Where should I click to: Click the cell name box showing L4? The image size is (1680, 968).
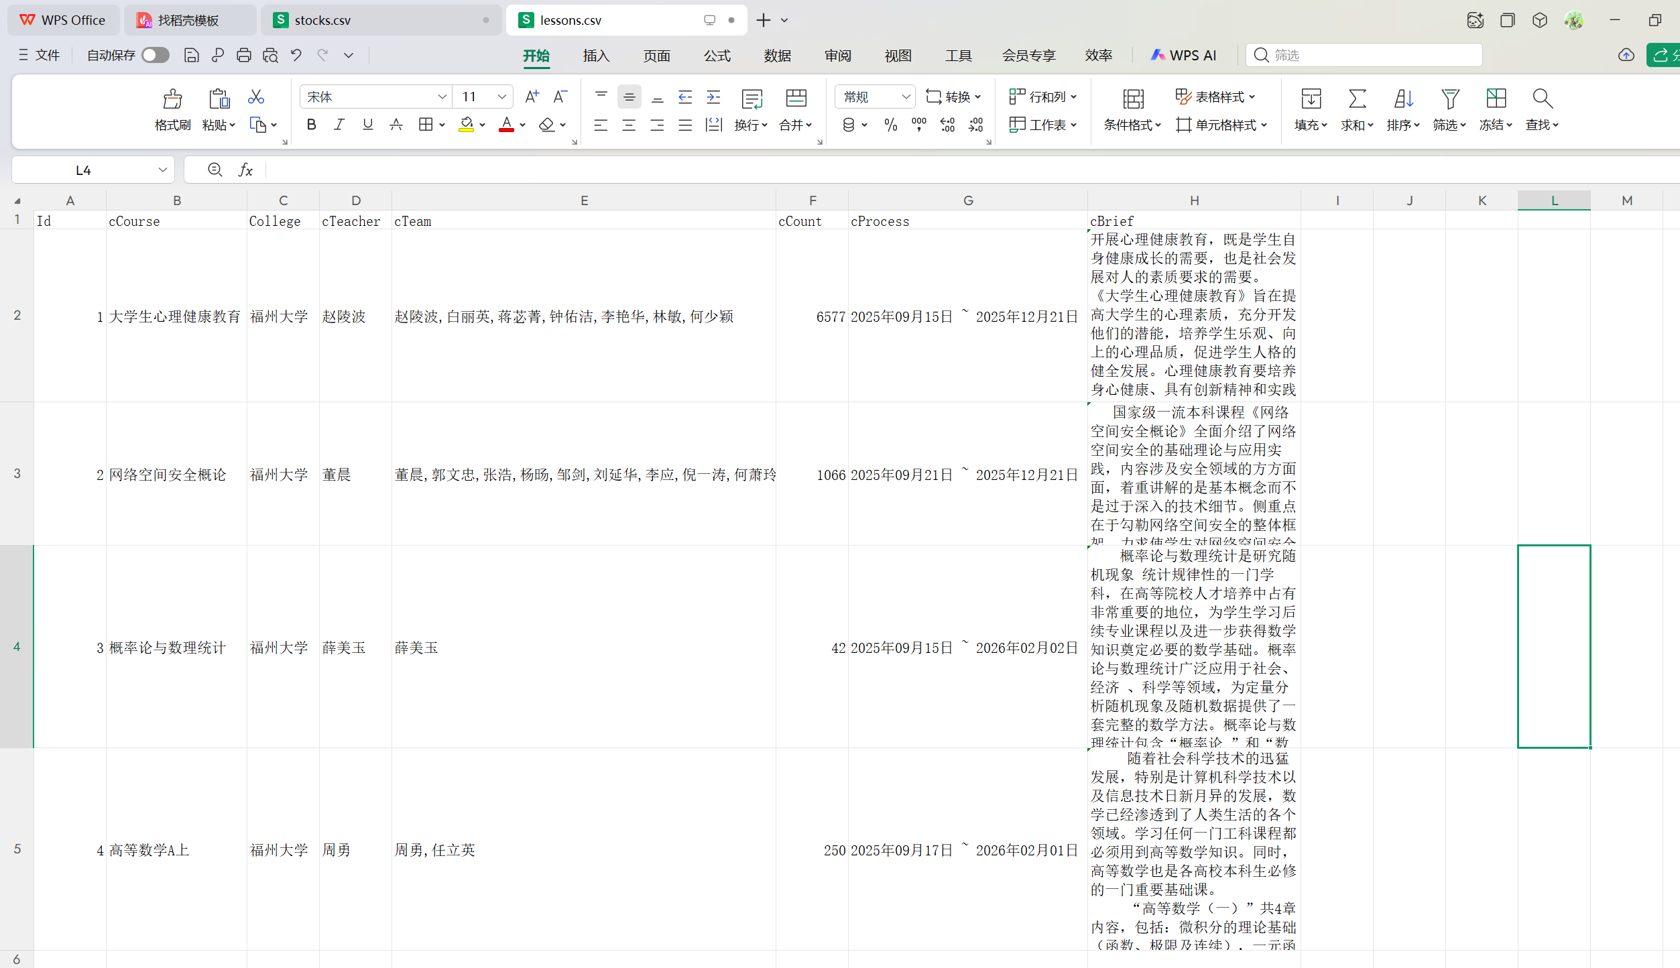[x=84, y=170]
